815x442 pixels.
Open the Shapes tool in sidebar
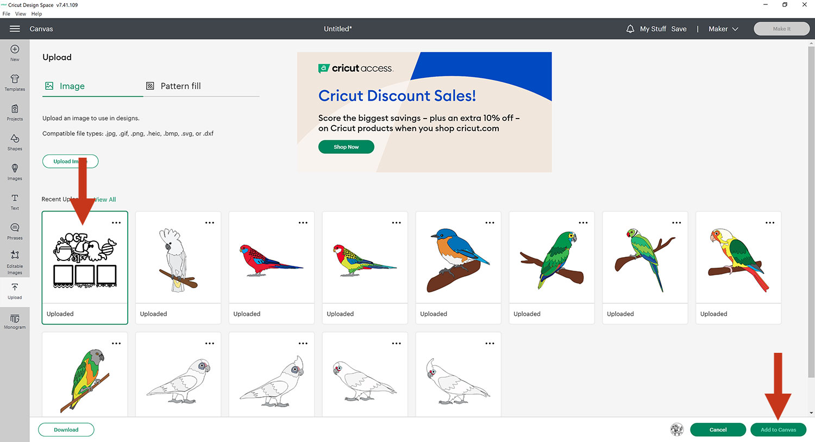click(x=15, y=141)
